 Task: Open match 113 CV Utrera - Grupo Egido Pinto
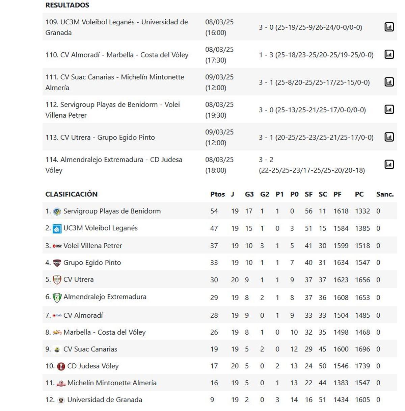pyautogui.click(x=101, y=137)
